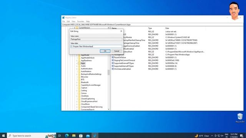Screen dimensions: 246x138
Task: Click the folder icon beside Capture
Action: pyautogui.click(x=79, y=88)
